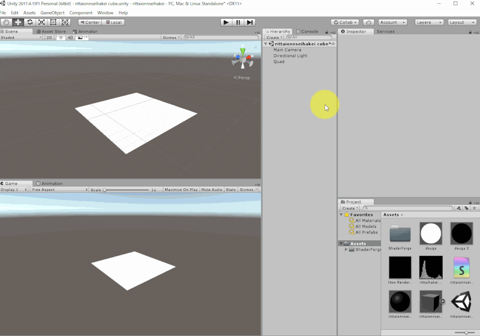Click the Maximize On Play button
This screenshot has width=480, height=336.
(181, 189)
